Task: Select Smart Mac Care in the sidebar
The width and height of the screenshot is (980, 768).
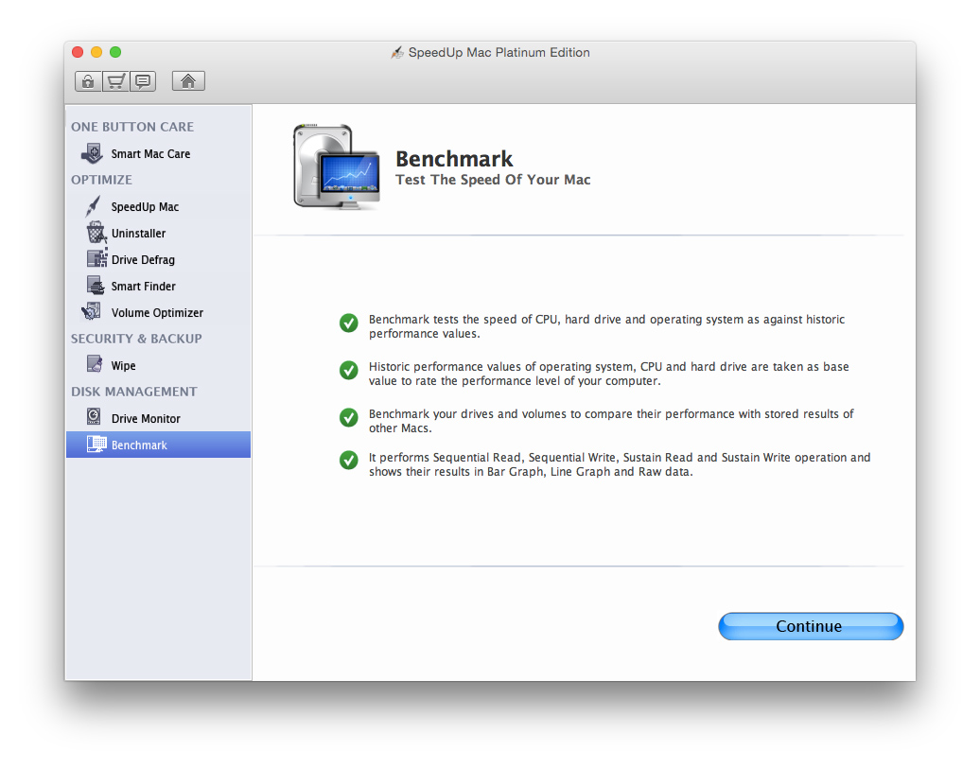Action: [x=150, y=154]
